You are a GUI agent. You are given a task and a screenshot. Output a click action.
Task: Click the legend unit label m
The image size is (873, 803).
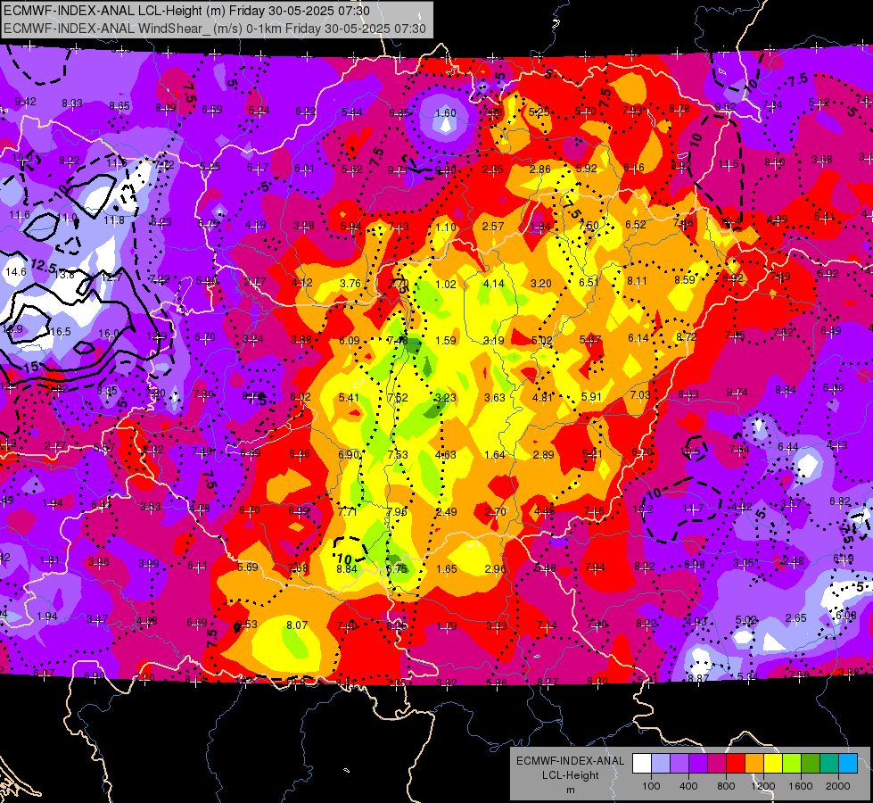[570, 790]
